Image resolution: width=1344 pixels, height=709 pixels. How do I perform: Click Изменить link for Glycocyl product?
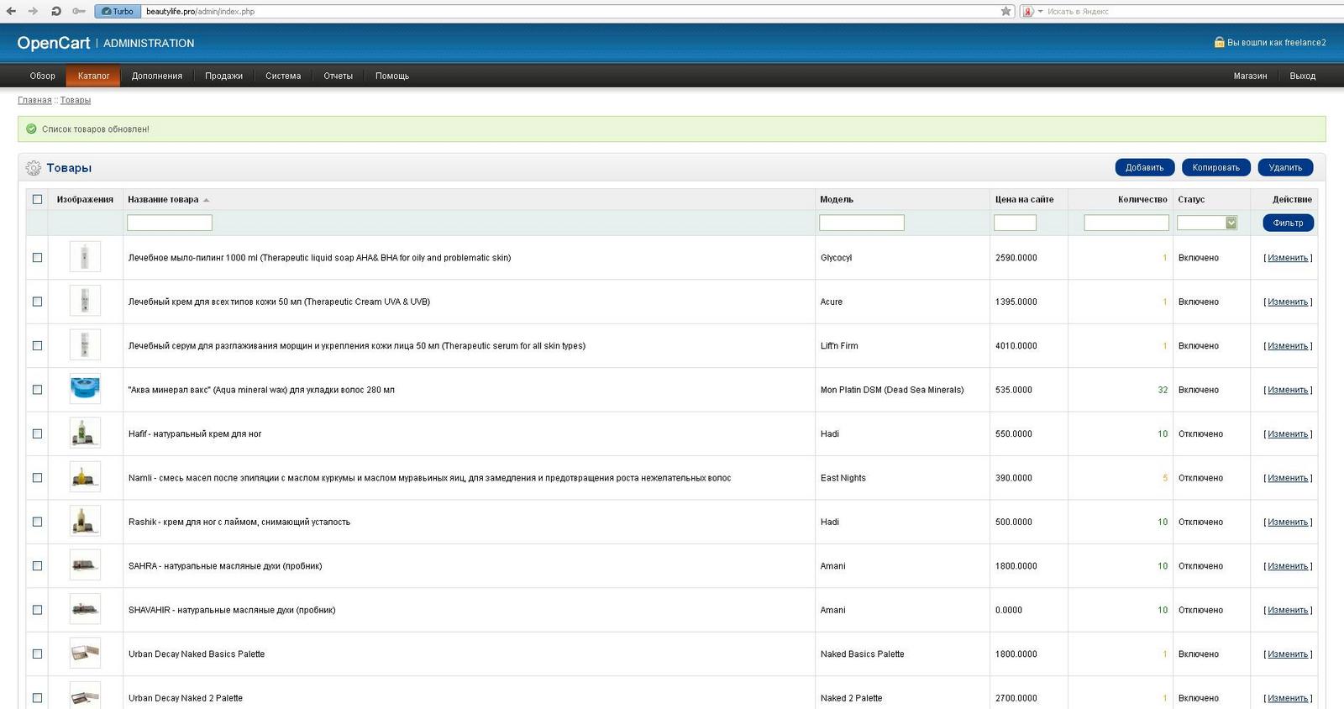tap(1288, 258)
